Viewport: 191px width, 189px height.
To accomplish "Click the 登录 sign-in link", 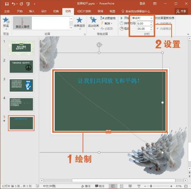I will tap(143, 3).
